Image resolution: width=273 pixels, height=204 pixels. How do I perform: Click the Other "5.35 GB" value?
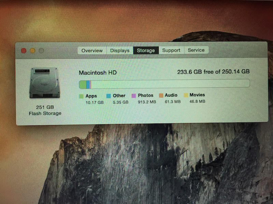[x=121, y=102]
